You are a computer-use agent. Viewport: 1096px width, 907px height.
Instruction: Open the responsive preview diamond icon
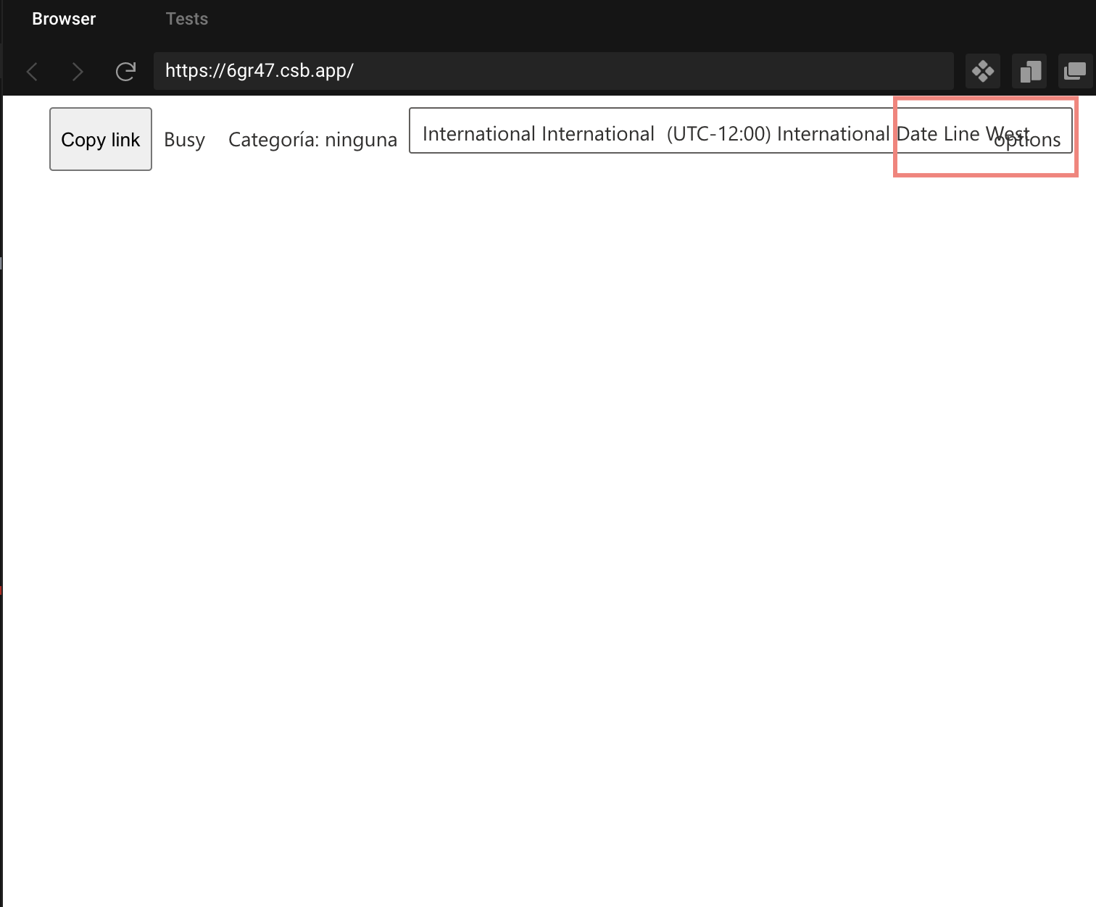[x=982, y=70]
